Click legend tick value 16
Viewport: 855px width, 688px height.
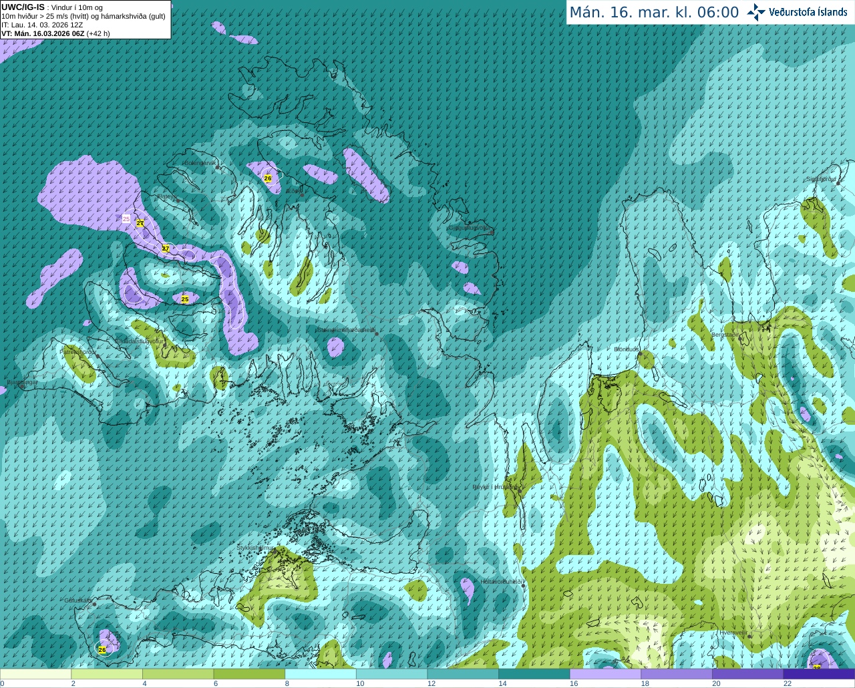coord(574,683)
